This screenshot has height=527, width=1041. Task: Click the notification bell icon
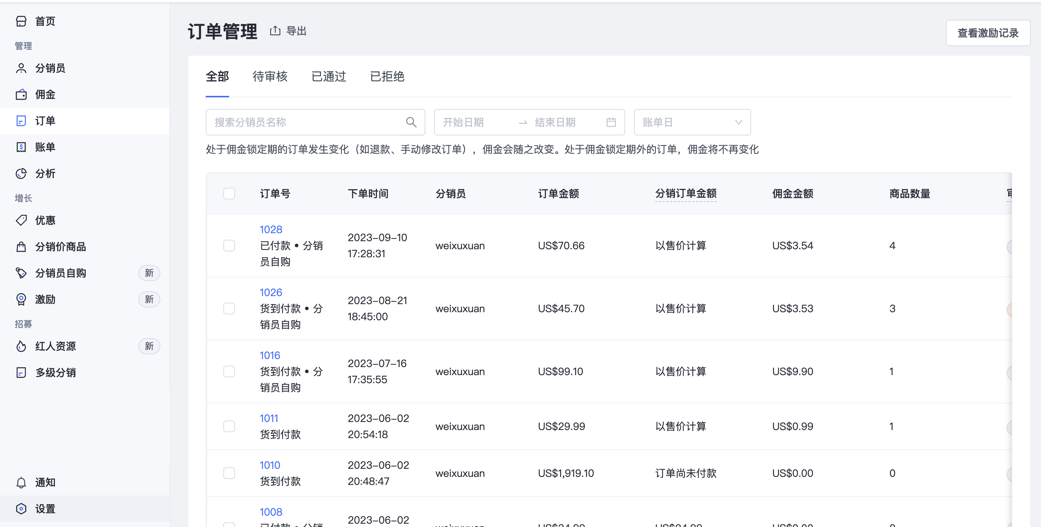pyautogui.click(x=21, y=483)
